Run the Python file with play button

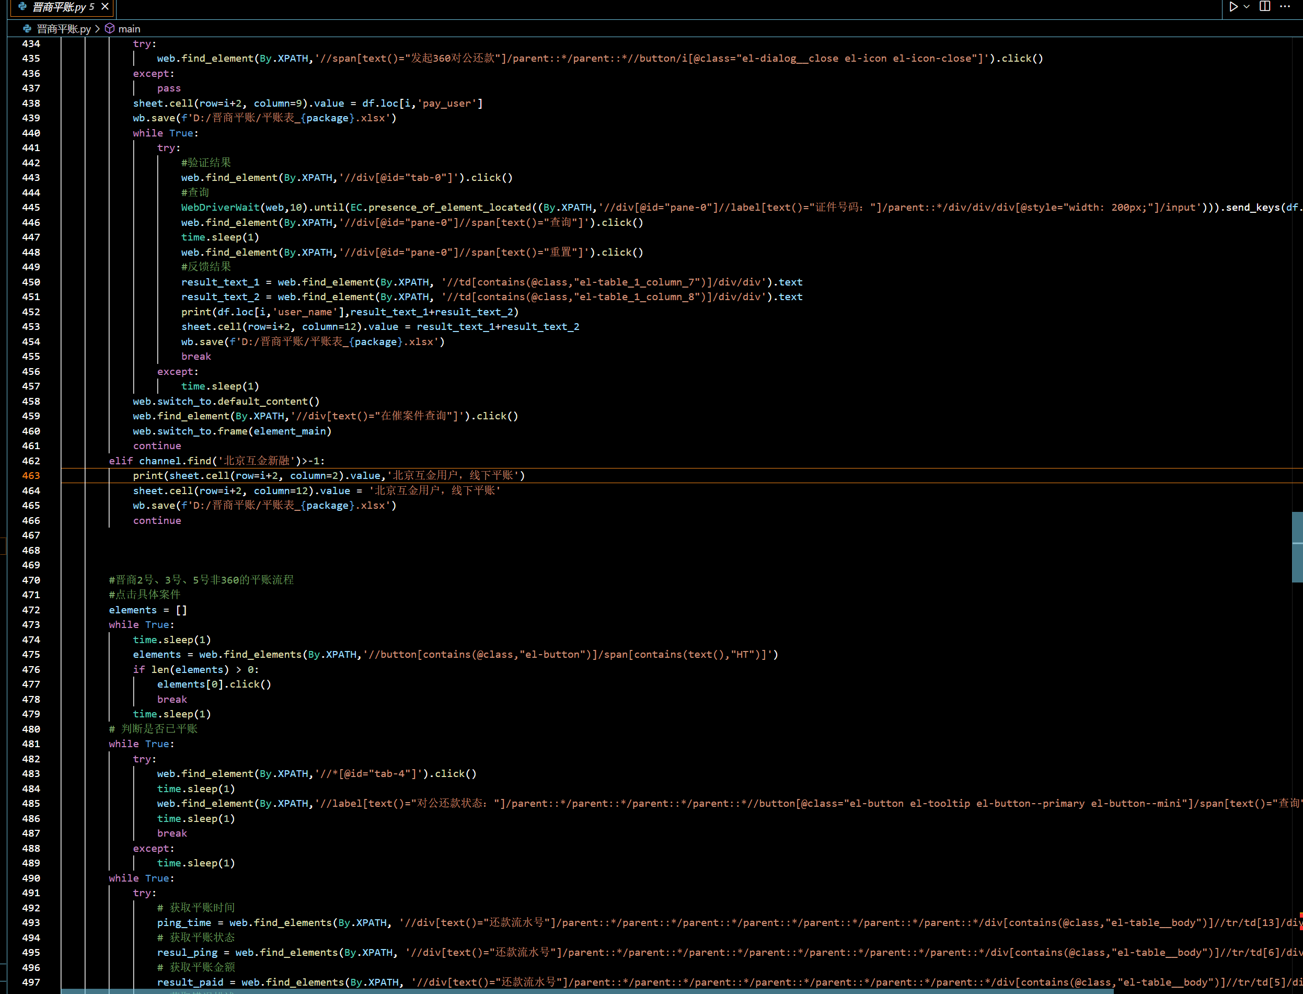point(1233,7)
